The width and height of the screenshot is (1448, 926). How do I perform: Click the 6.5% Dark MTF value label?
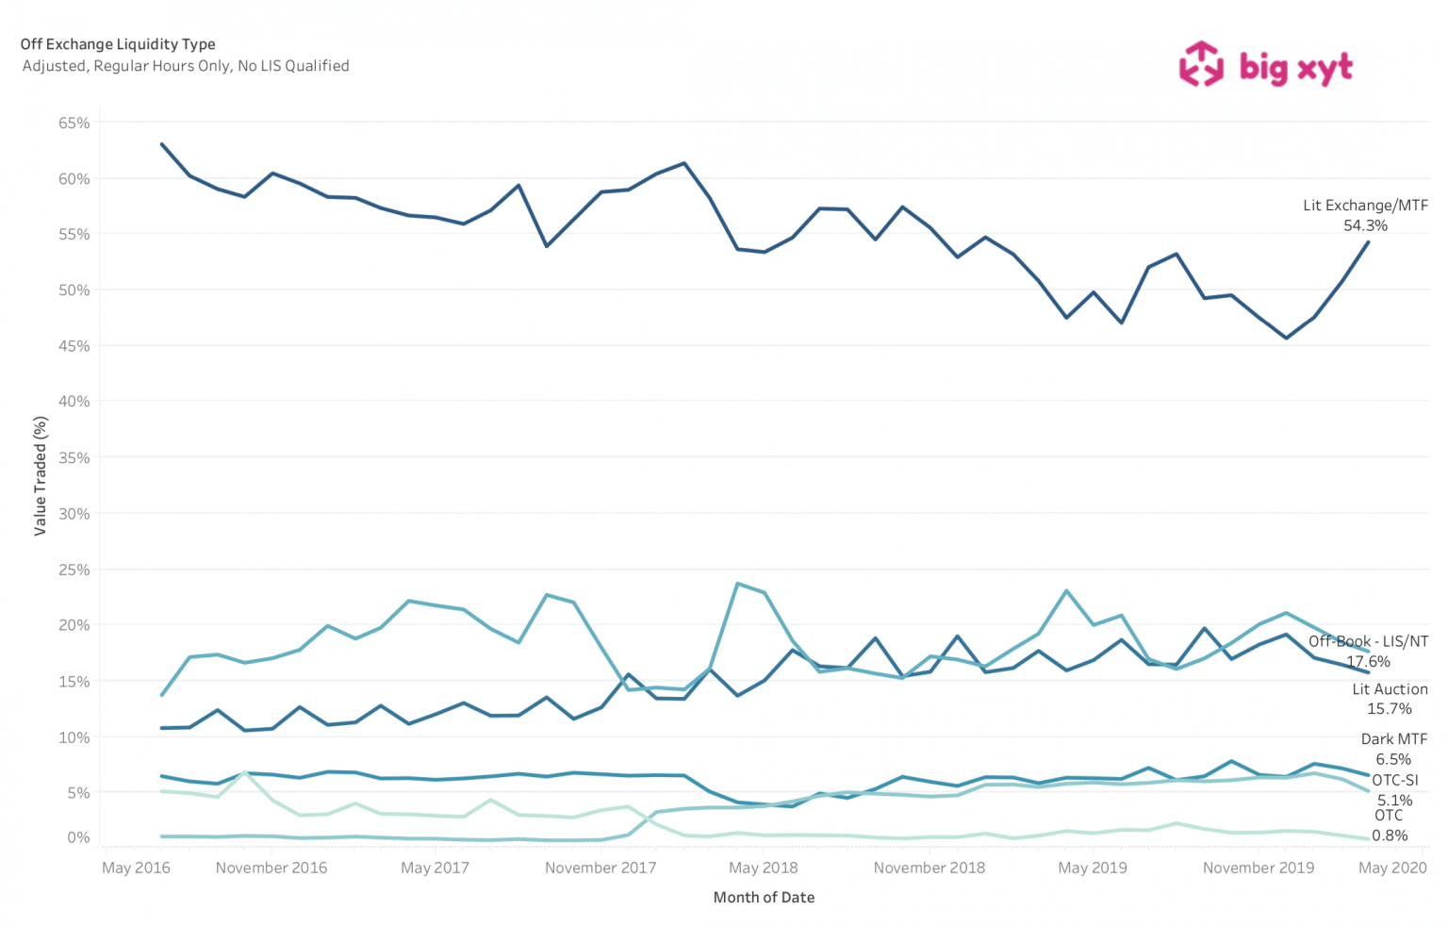(x=1393, y=759)
